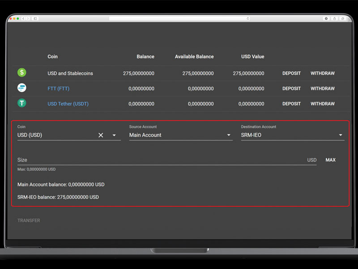Click the SRM-IEO balance text

point(58,197)
